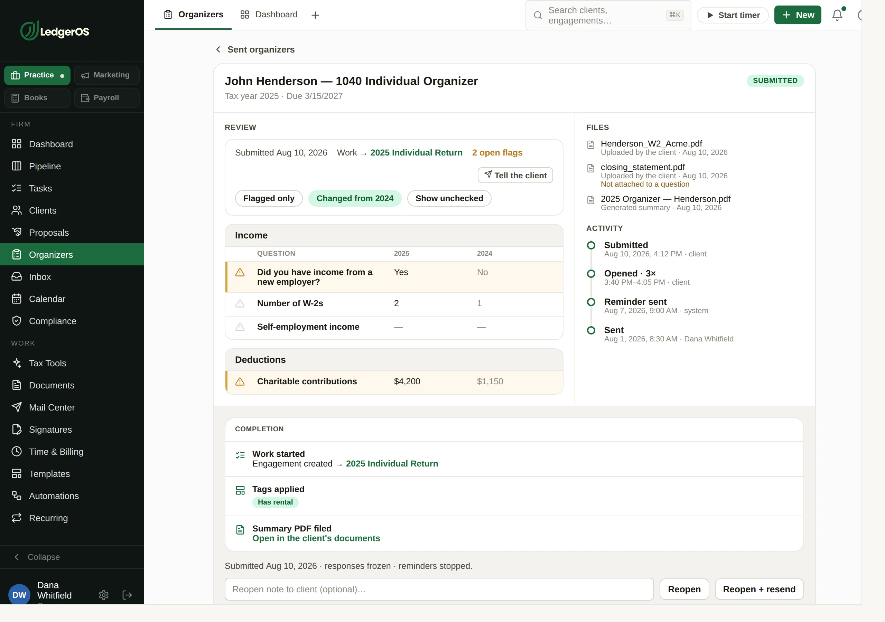This screenshot has height=622, width=885.
Task: Open Calendar in sidebar
Action: click(x=72, y=299)
